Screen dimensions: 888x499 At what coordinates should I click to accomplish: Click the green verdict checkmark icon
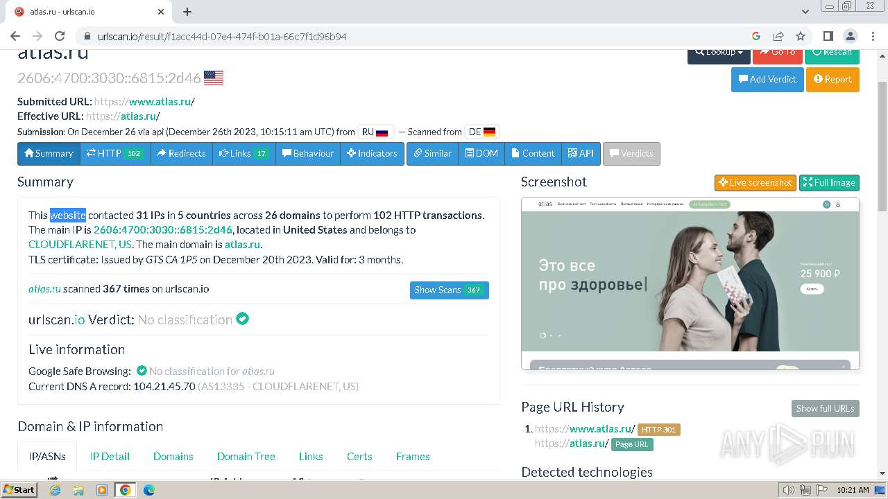pyautogui.click(x=242, y=319)
